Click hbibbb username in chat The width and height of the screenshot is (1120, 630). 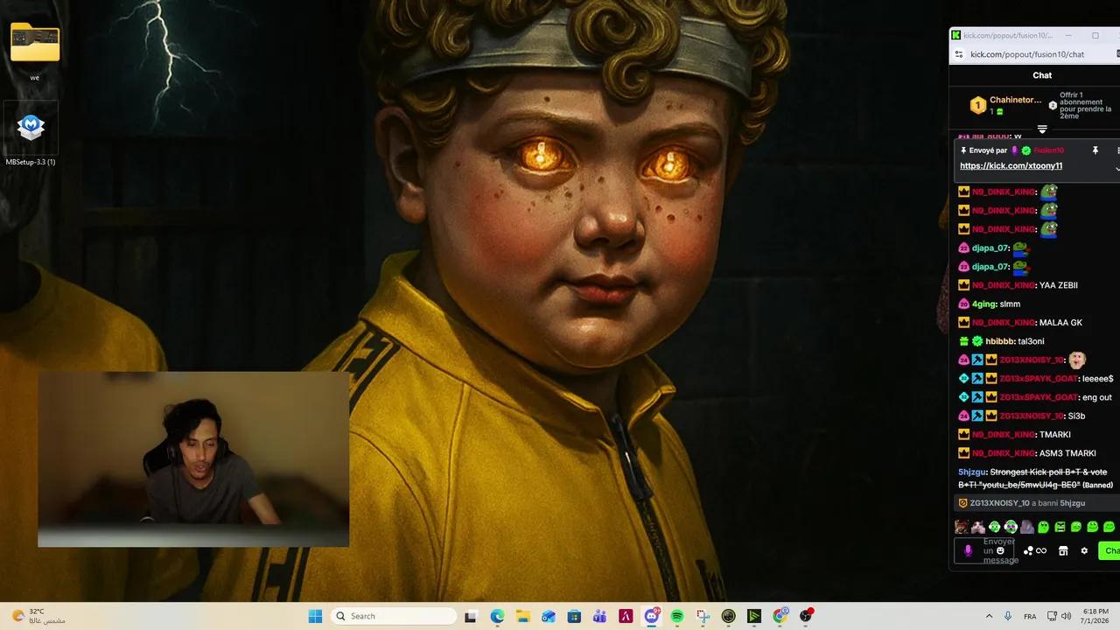coord(999,341)
